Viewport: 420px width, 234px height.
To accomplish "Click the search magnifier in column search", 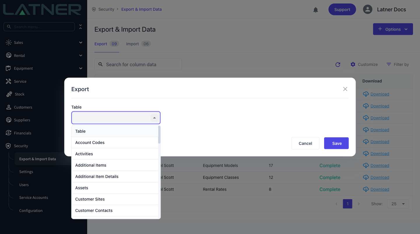I will click(x=101, y=64).
